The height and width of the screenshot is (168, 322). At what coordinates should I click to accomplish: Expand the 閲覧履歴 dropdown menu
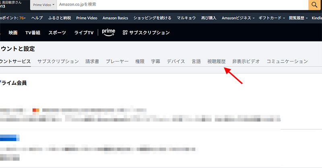pos(299,18)
